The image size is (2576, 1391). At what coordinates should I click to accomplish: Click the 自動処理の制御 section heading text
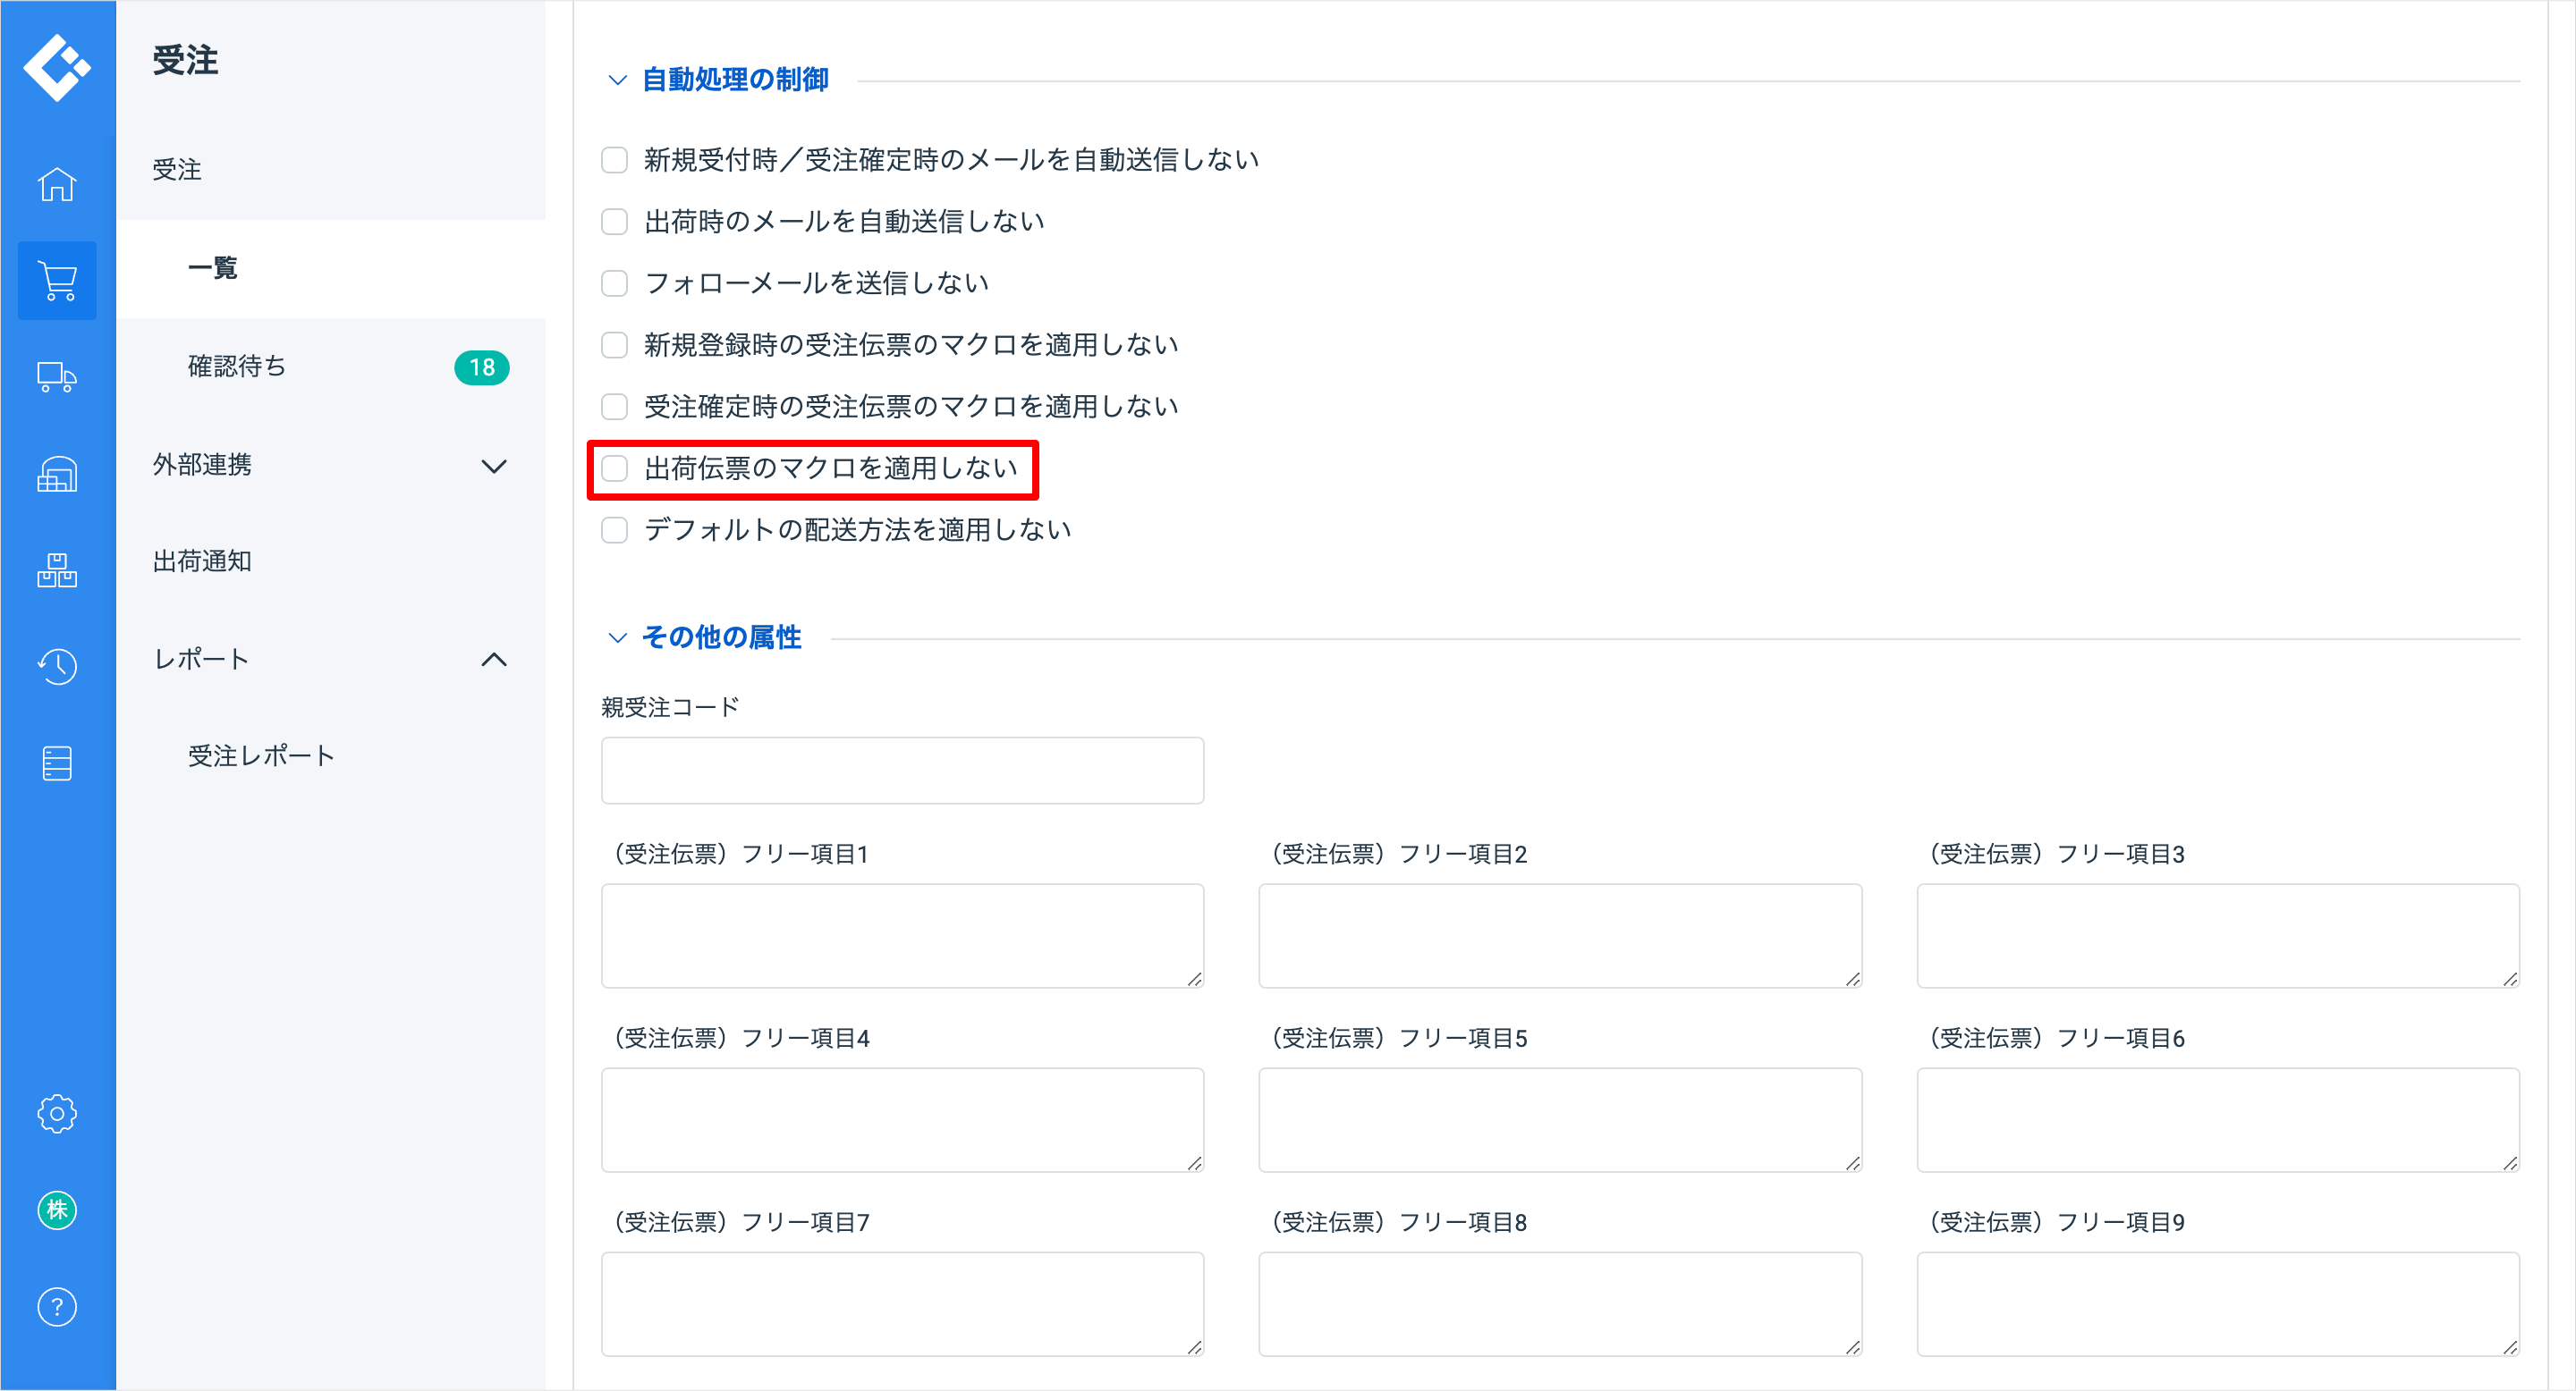735,80
